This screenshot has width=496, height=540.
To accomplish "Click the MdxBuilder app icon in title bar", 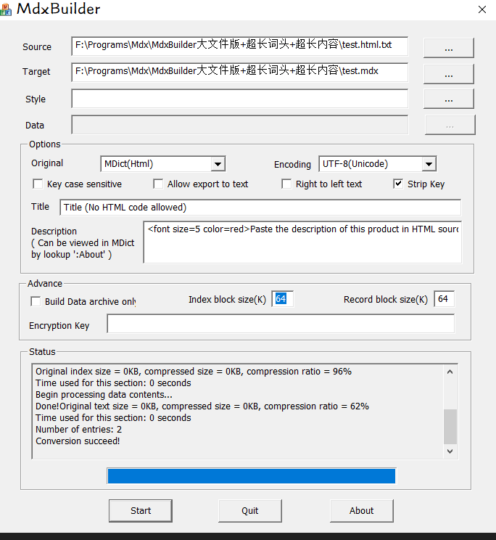I will (x=7, y=10).
